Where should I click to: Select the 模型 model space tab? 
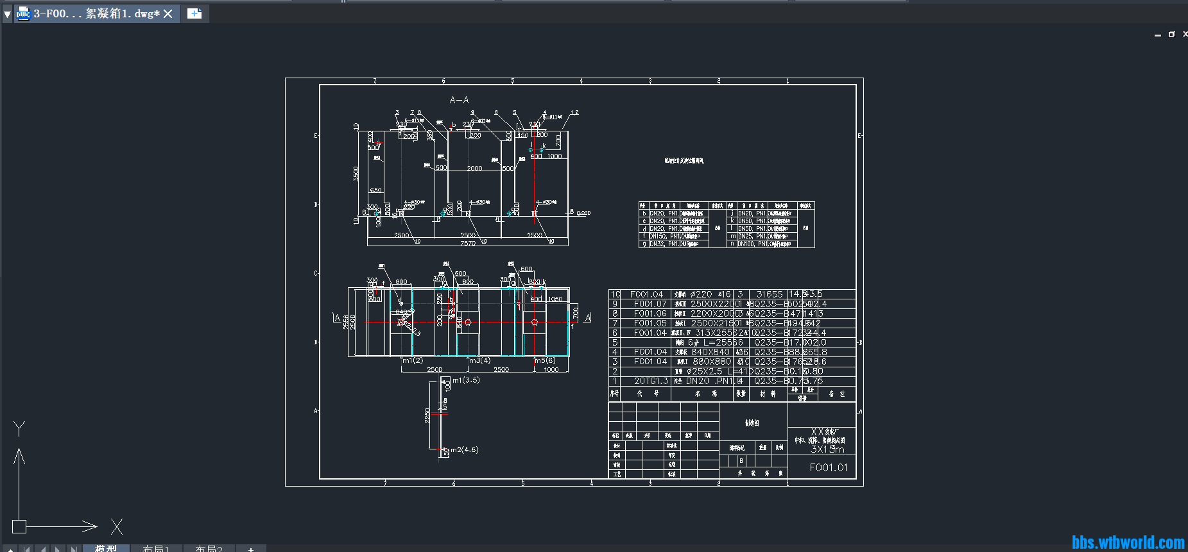click(x=106, y=548)
